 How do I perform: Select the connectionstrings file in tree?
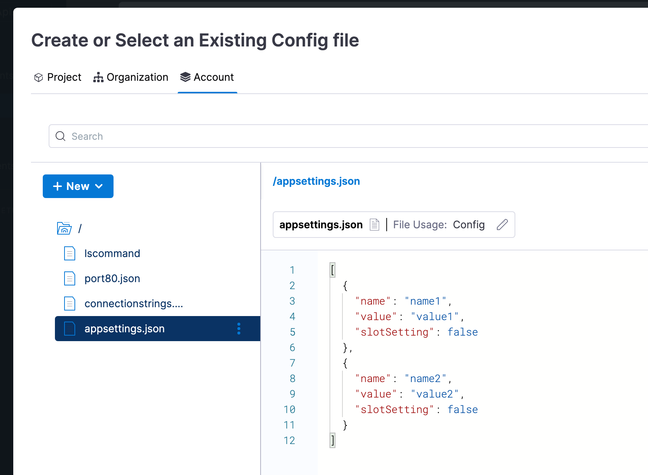click(x=133, y=304)
